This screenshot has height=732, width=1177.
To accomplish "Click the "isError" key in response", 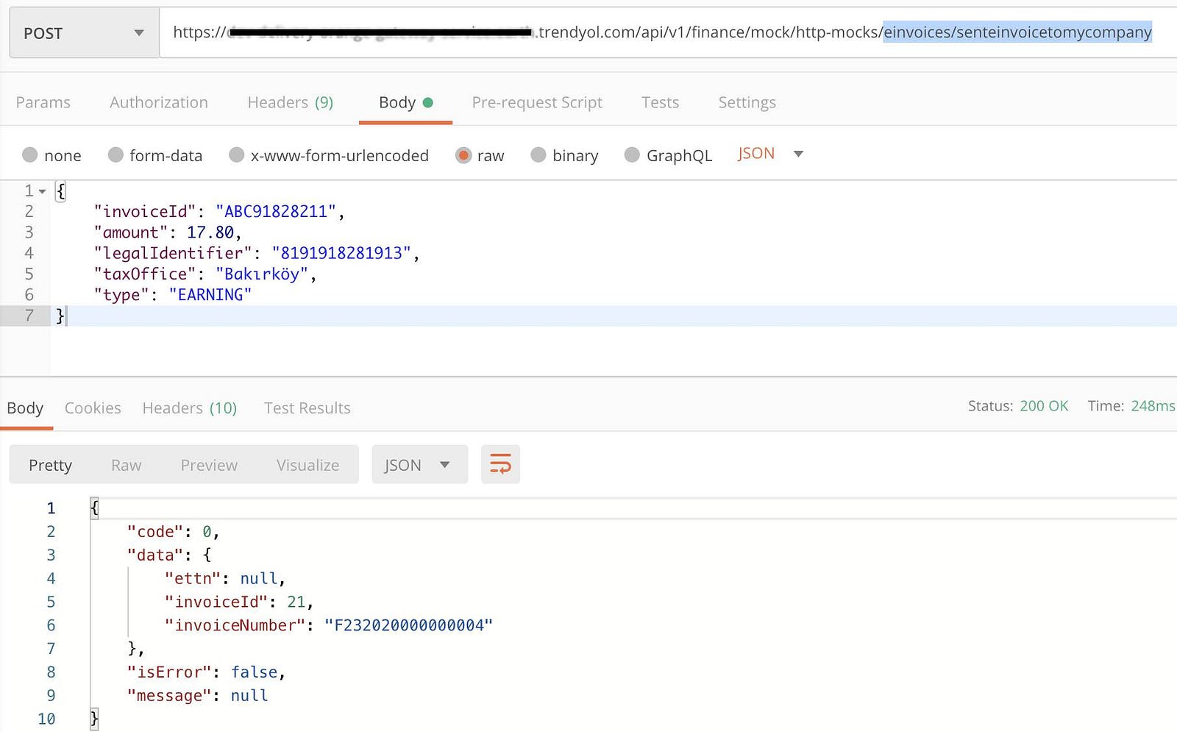I will pos(170,672).
